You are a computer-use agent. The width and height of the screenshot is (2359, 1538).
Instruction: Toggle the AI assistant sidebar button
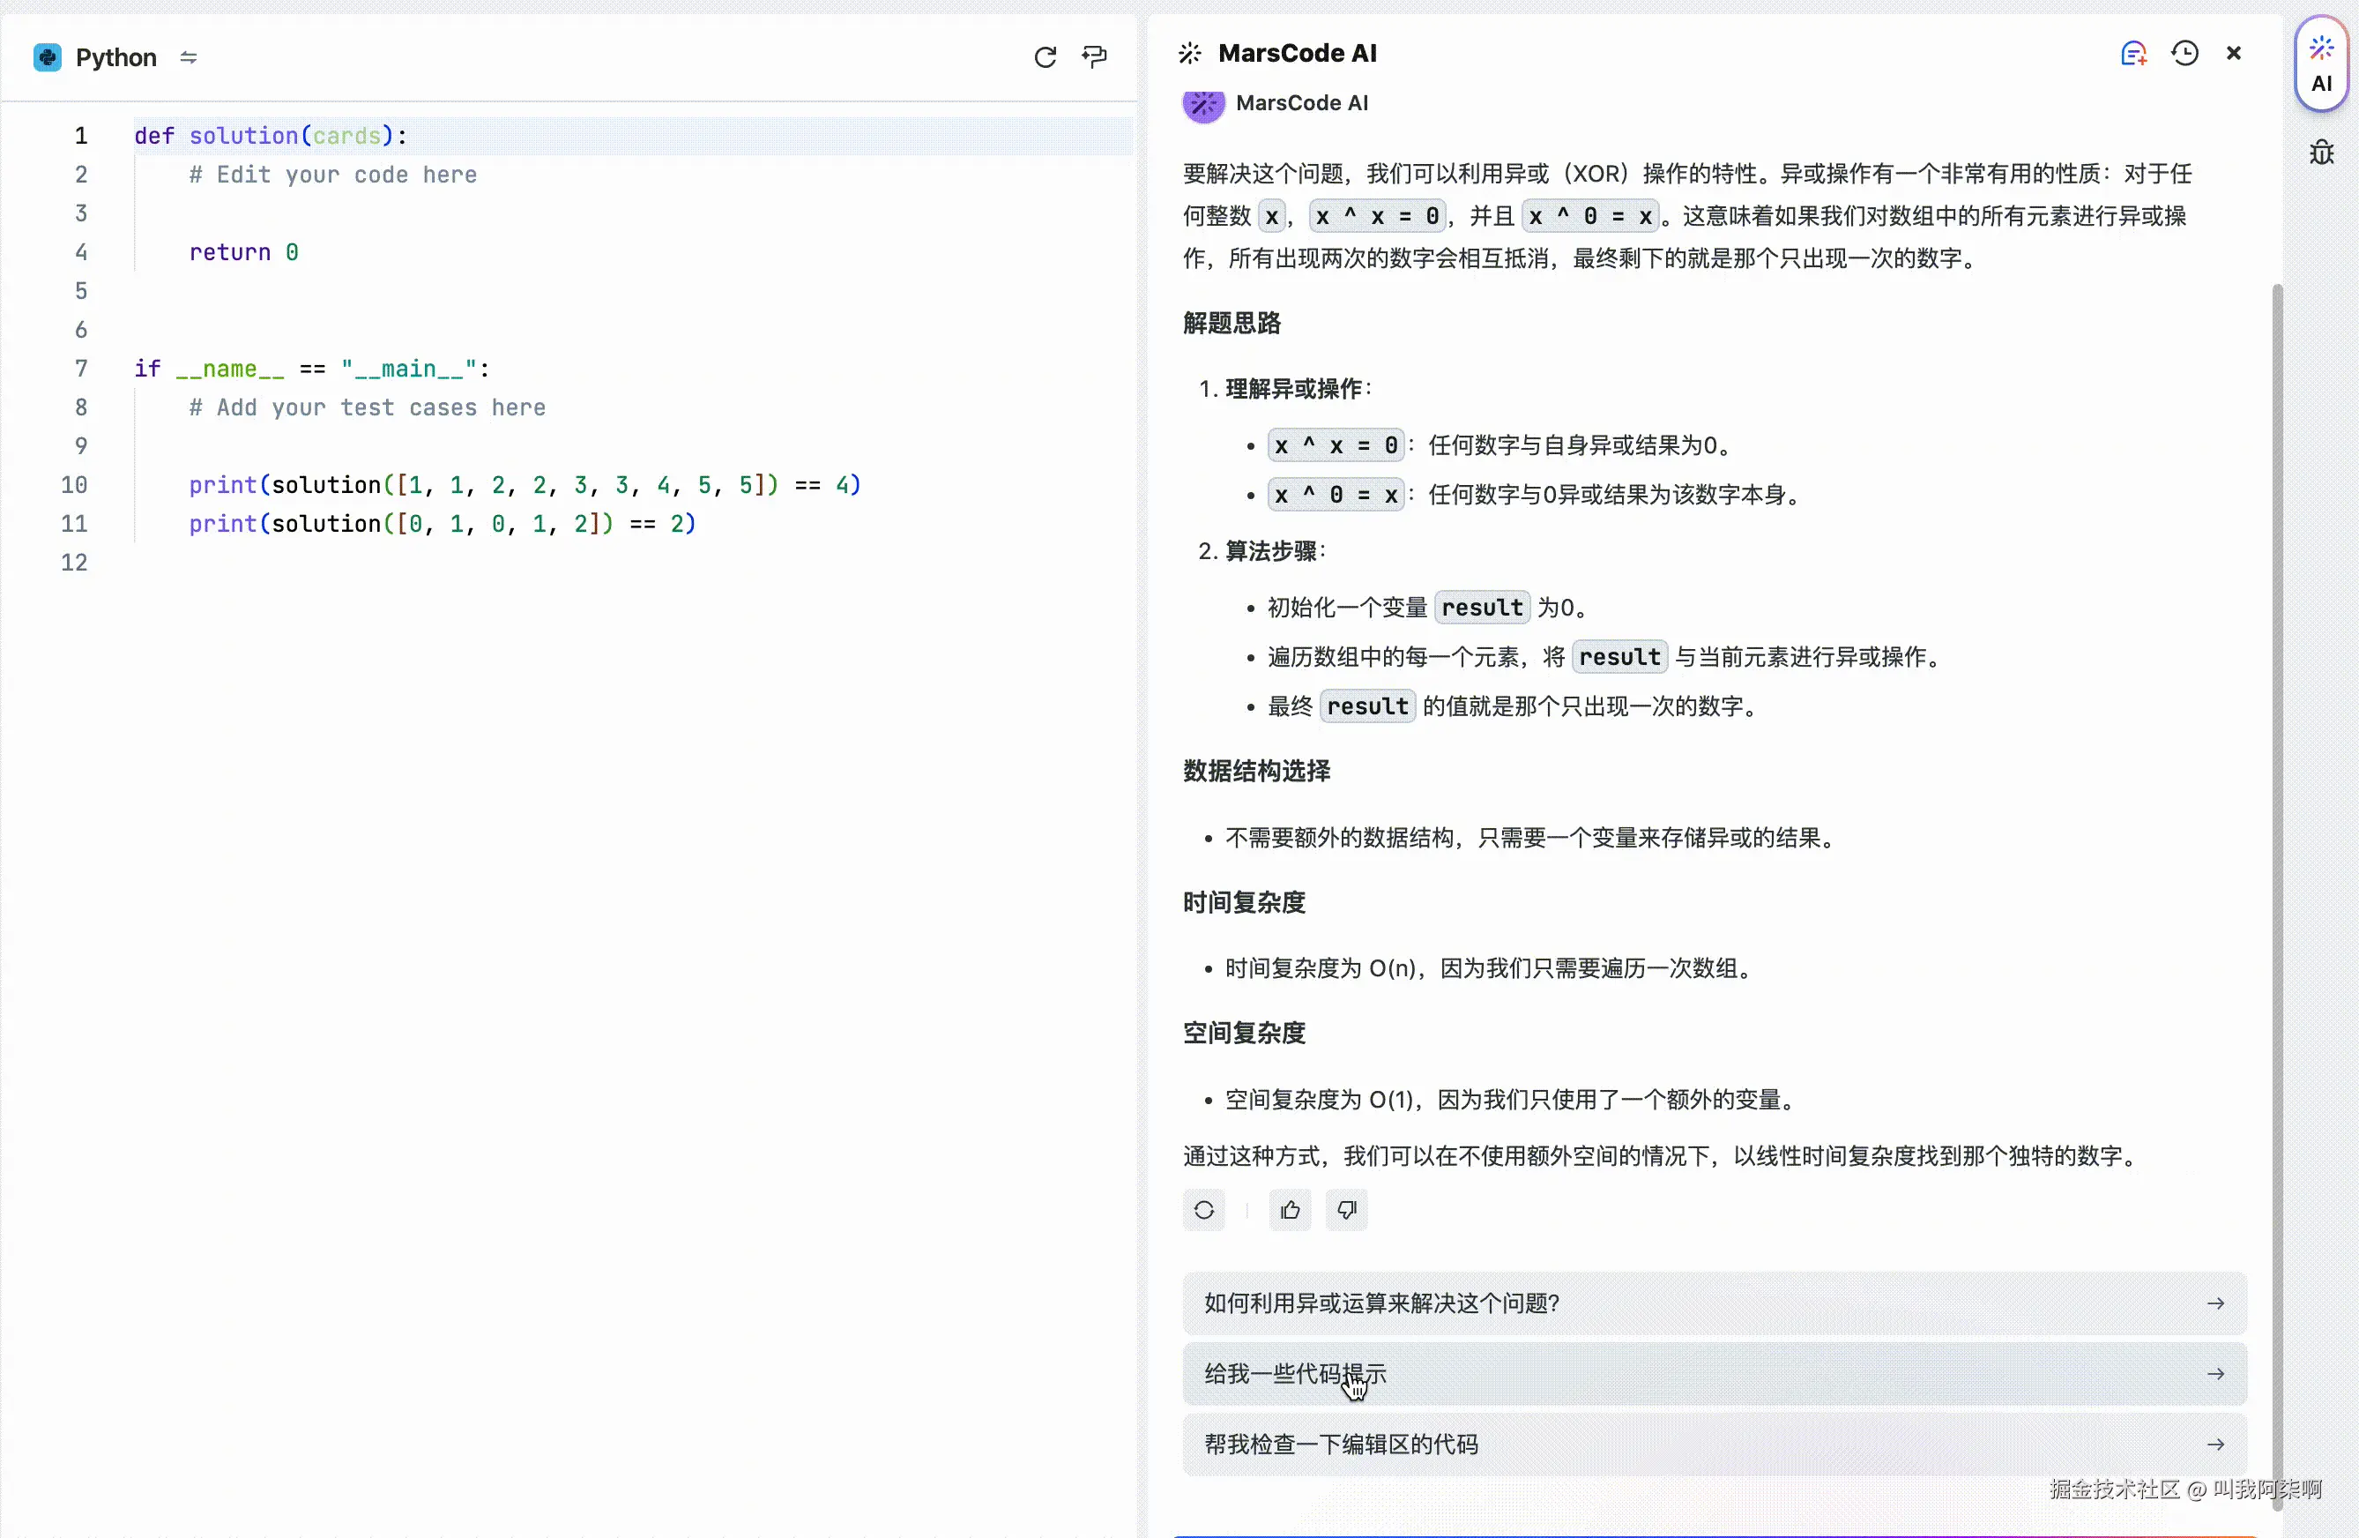pos(2321,64)
